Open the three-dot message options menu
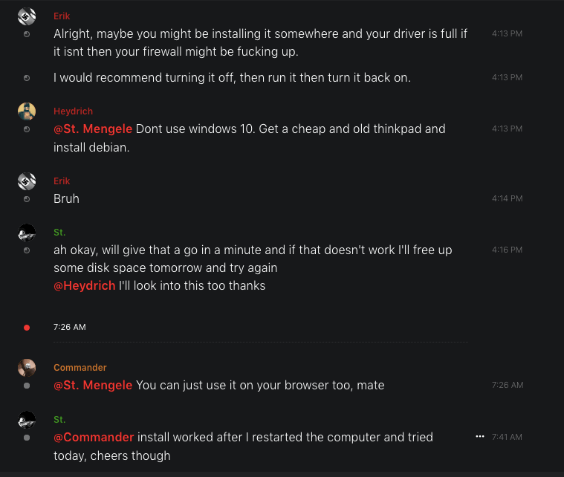Screen dimensions: 564x477 click(479, 437)
